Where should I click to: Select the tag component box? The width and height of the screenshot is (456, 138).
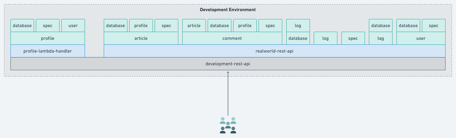click(x=381, y=38)
